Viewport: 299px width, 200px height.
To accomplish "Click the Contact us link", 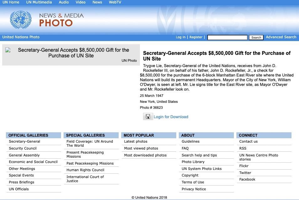I will click(x=249, y=141).
